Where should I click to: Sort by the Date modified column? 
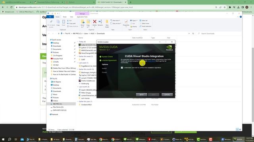(137, 38)
